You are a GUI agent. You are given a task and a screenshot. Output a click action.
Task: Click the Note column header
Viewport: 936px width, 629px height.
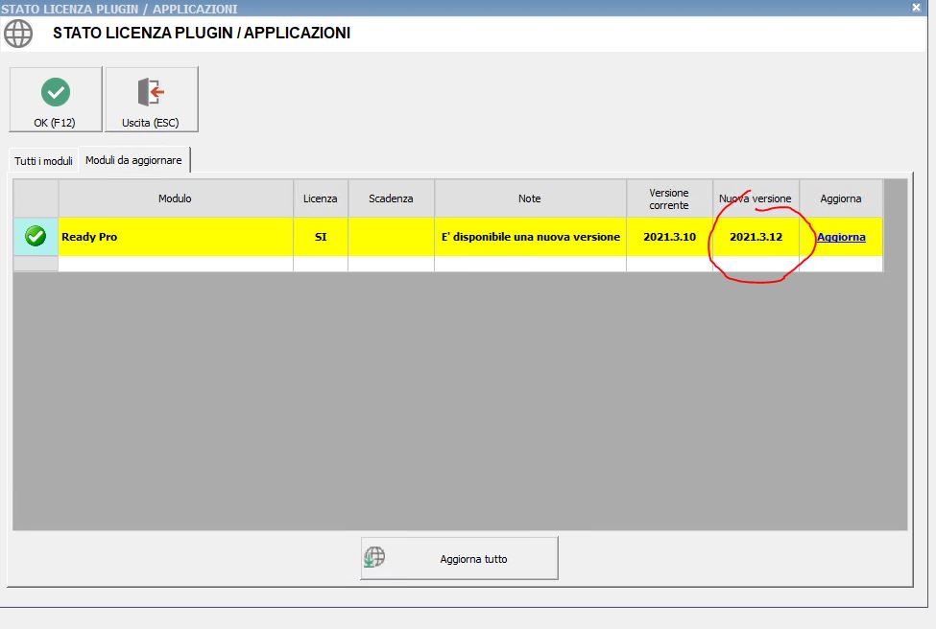[530, 198]
